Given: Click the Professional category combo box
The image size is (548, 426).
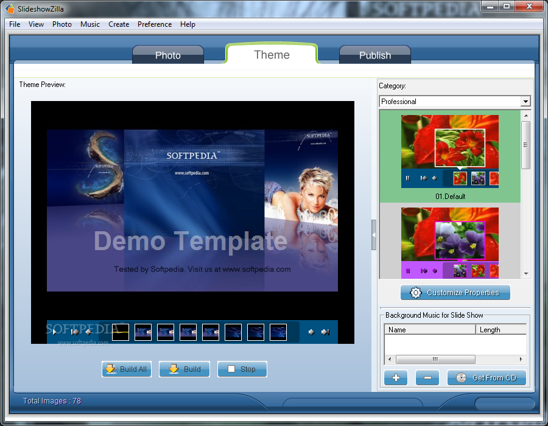Looking at the screenshot, I should click(x=455, y=102).
